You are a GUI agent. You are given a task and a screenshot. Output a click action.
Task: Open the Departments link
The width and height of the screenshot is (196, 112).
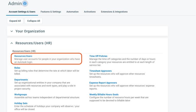coord(21,80)
